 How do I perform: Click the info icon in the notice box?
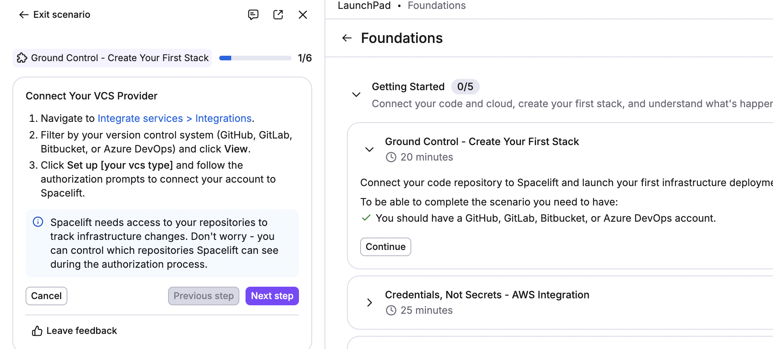(38, 222)
